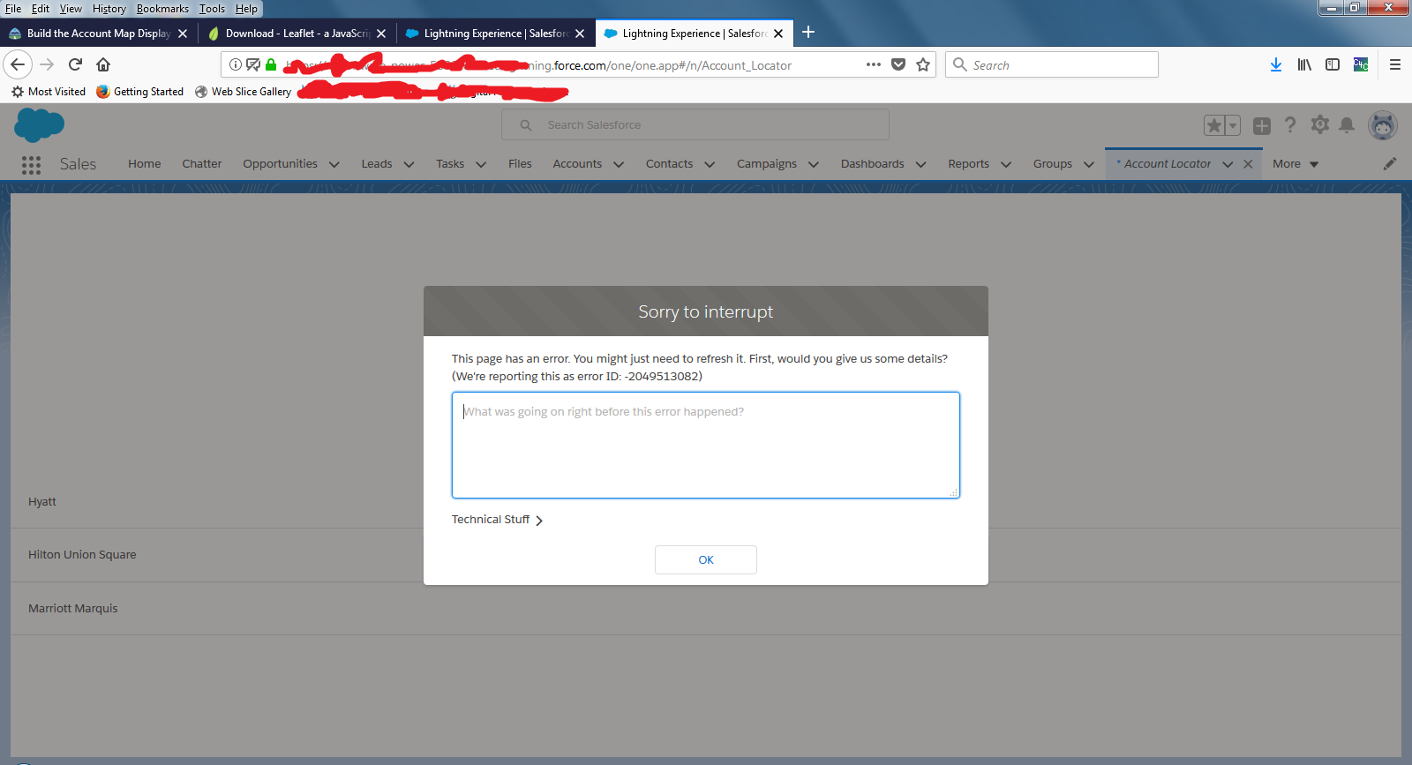
Task: Close the Download - Leaflet browser tab
Action: 381,34
